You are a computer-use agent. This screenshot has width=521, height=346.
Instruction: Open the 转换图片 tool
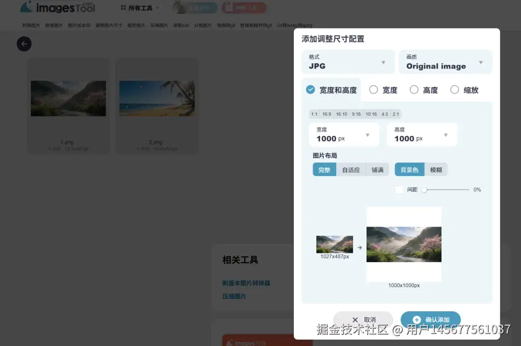pyautogui.click(x=31, y=25)
